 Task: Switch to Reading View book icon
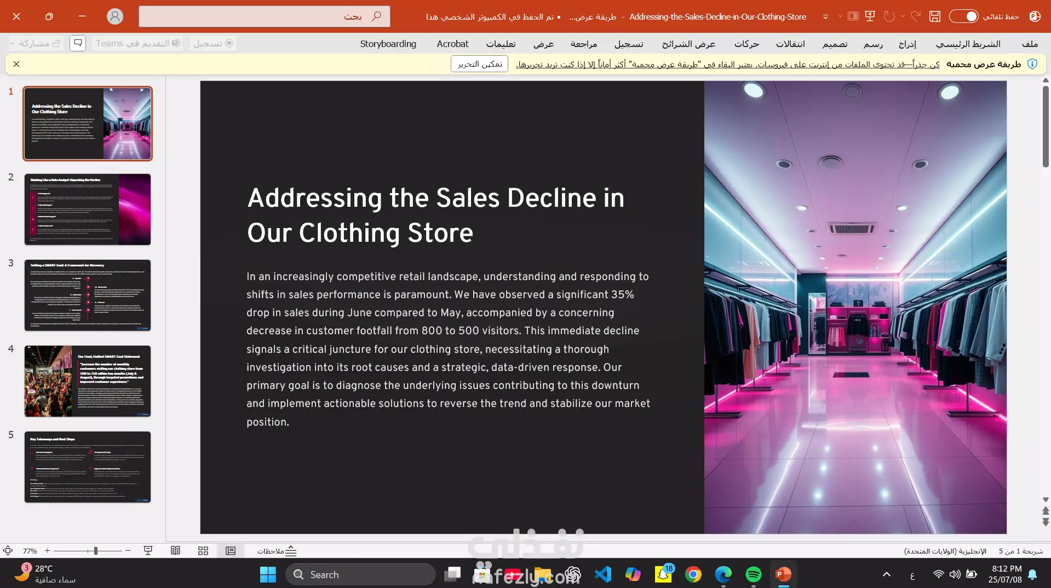(x=175, y=551)
